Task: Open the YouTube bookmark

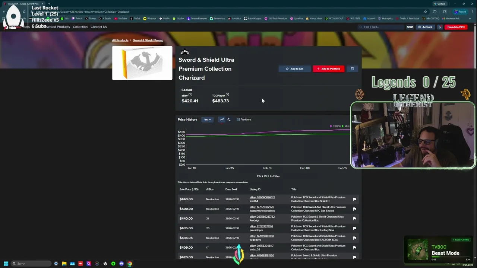Action: coord(121,19)
